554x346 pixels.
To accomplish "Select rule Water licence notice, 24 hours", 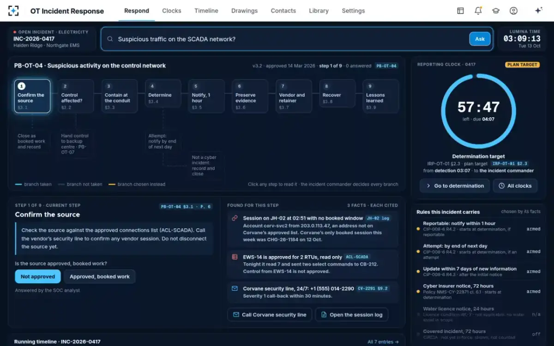I will 478,314.
